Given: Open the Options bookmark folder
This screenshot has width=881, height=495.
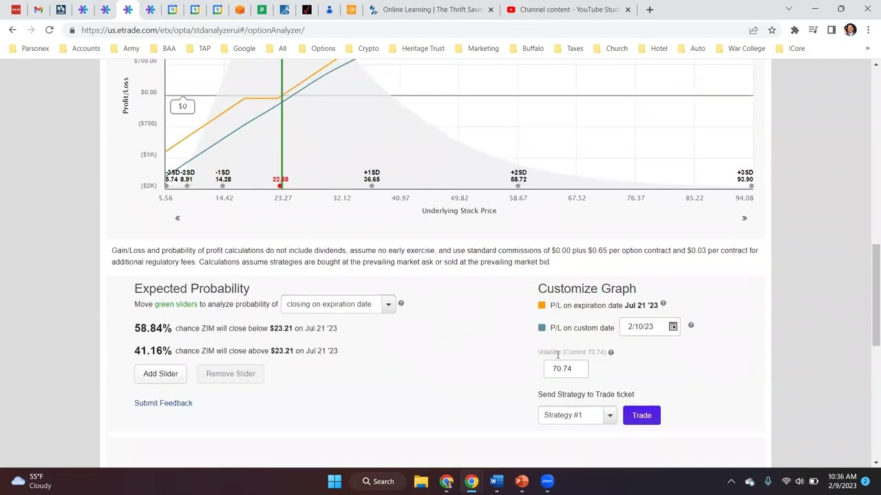Looking at the screenshot, I should [316, 48].
